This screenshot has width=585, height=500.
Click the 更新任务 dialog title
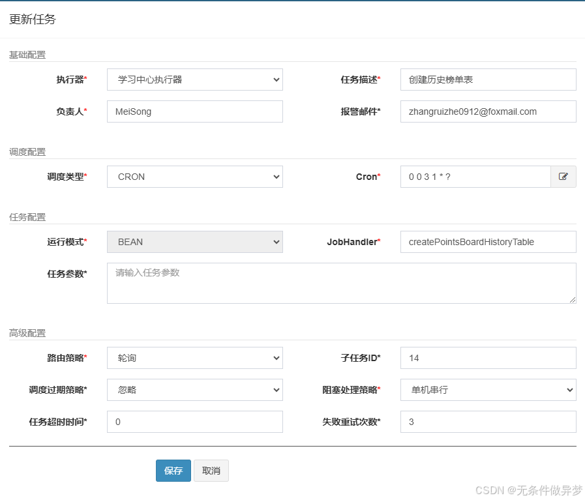click(x=33, y=20)
